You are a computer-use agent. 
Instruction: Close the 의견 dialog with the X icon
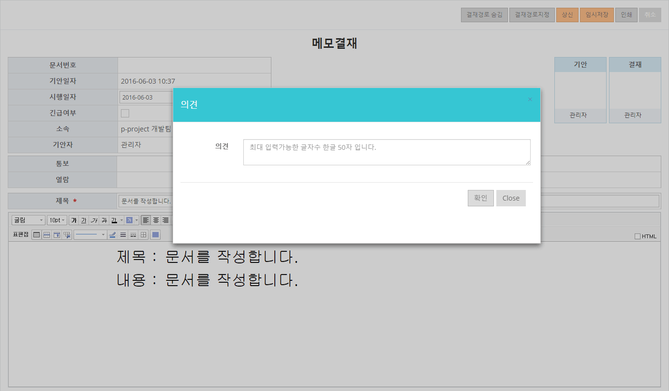530,100
